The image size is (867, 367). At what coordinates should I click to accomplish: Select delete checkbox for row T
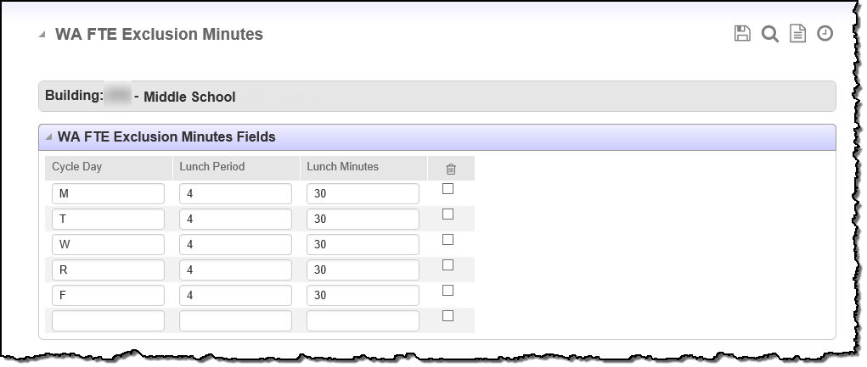[448, 214]
